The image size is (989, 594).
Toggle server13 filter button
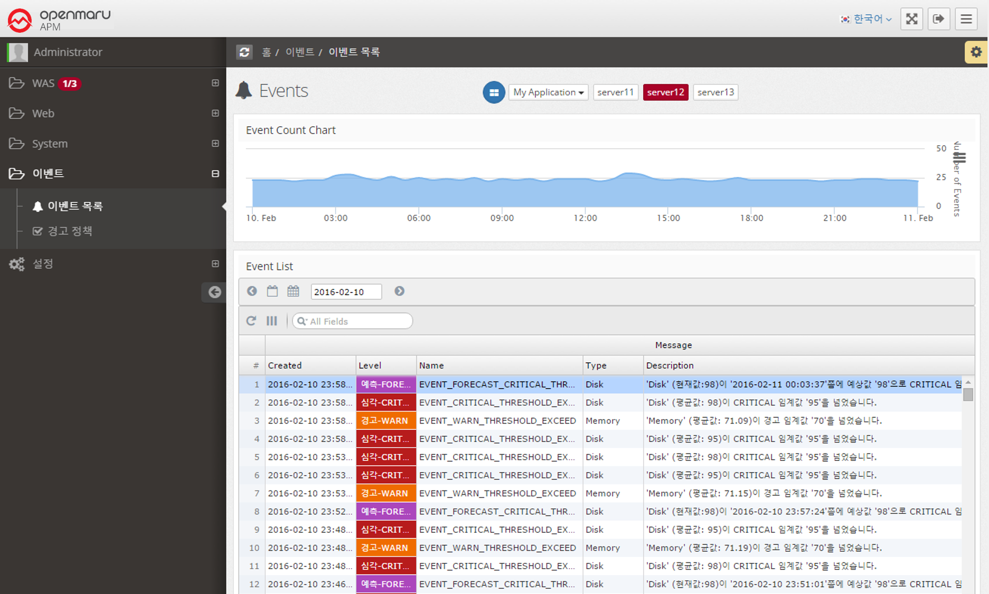coord(715,92)
